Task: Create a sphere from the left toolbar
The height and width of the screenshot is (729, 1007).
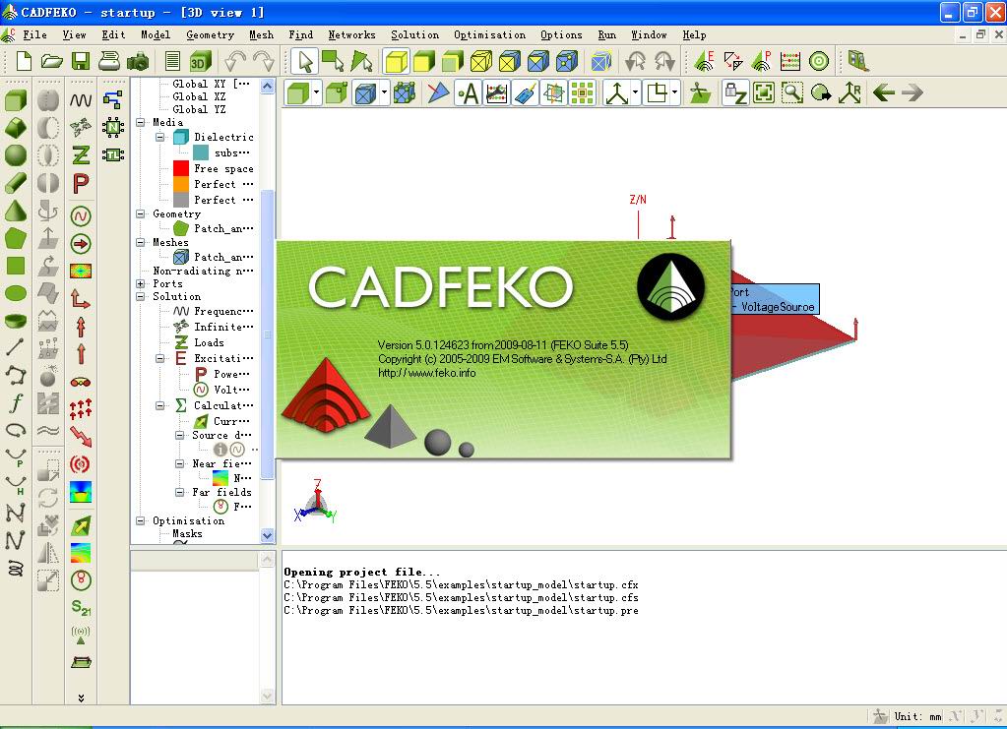Action: pyautogui.click(x=16, y=154)
